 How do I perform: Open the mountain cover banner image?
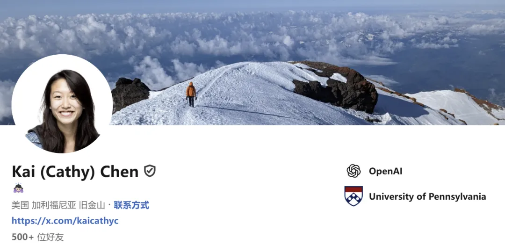(252, 63)
